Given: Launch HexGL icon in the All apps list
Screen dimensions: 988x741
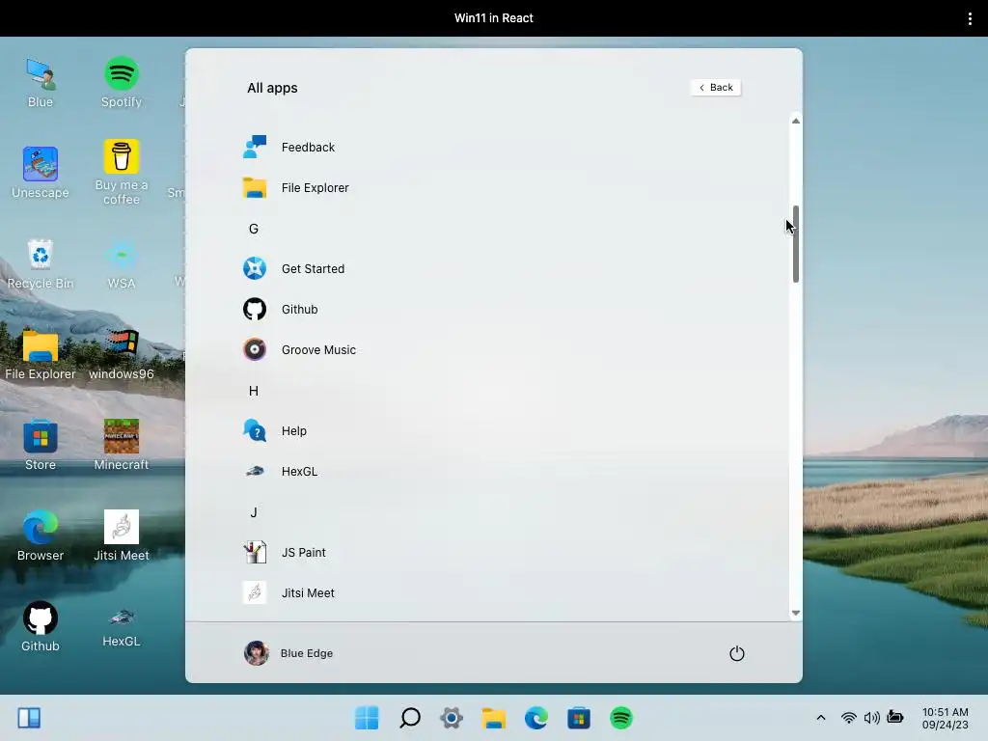Looking at the screenshot, I should (255, 471).
